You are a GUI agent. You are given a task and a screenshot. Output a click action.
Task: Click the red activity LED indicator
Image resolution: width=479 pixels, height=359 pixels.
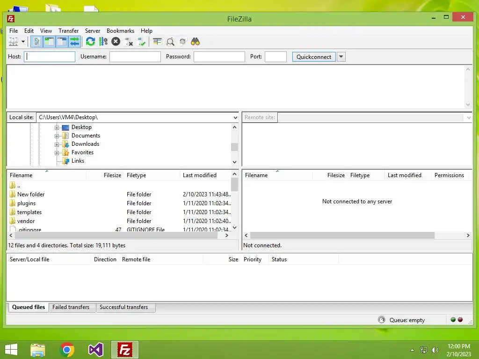(460, 320)
